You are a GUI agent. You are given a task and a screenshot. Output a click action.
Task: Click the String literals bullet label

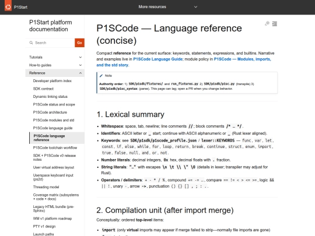click(x=114, y=167)
